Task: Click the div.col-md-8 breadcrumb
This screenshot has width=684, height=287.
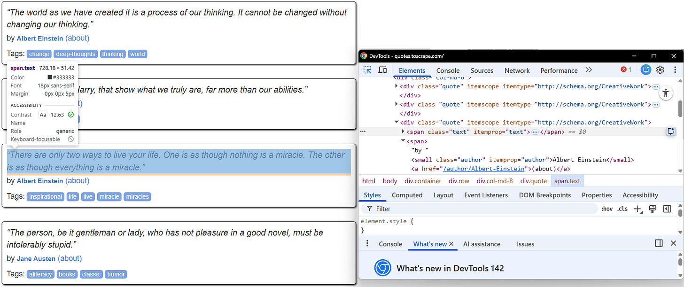Action: [496, 181]
